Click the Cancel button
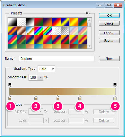 point(109,23)
